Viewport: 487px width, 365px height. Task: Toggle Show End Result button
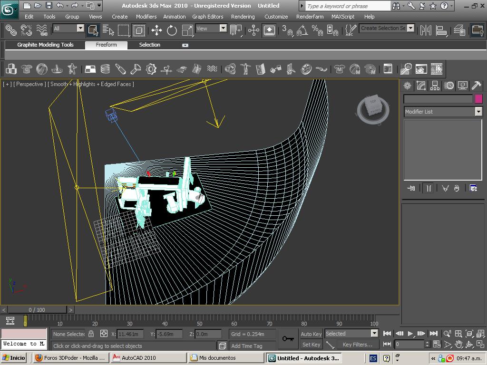point(429,188)
